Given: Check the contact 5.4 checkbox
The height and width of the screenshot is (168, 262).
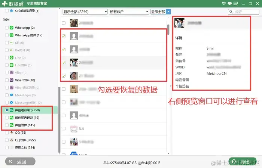Looking at the screenshot, I should coord(64,129).
